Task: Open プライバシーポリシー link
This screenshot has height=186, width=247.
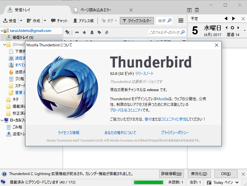Action: pyautogui.click(x=175, y=133)
